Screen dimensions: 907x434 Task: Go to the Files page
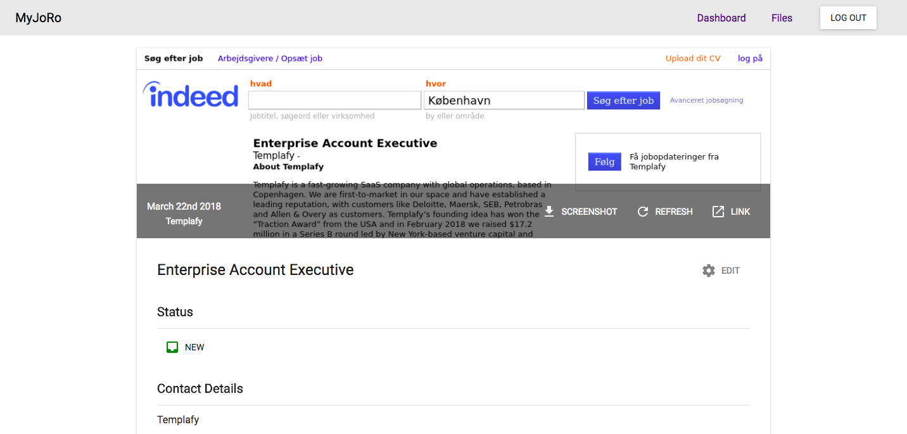pyautogui.click(x=782, y=18)
